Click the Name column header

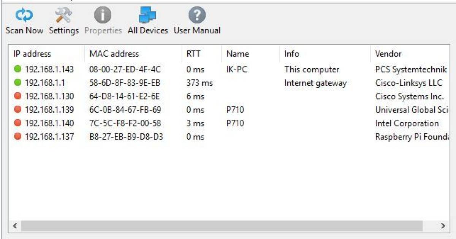click(x=237, y=54)
